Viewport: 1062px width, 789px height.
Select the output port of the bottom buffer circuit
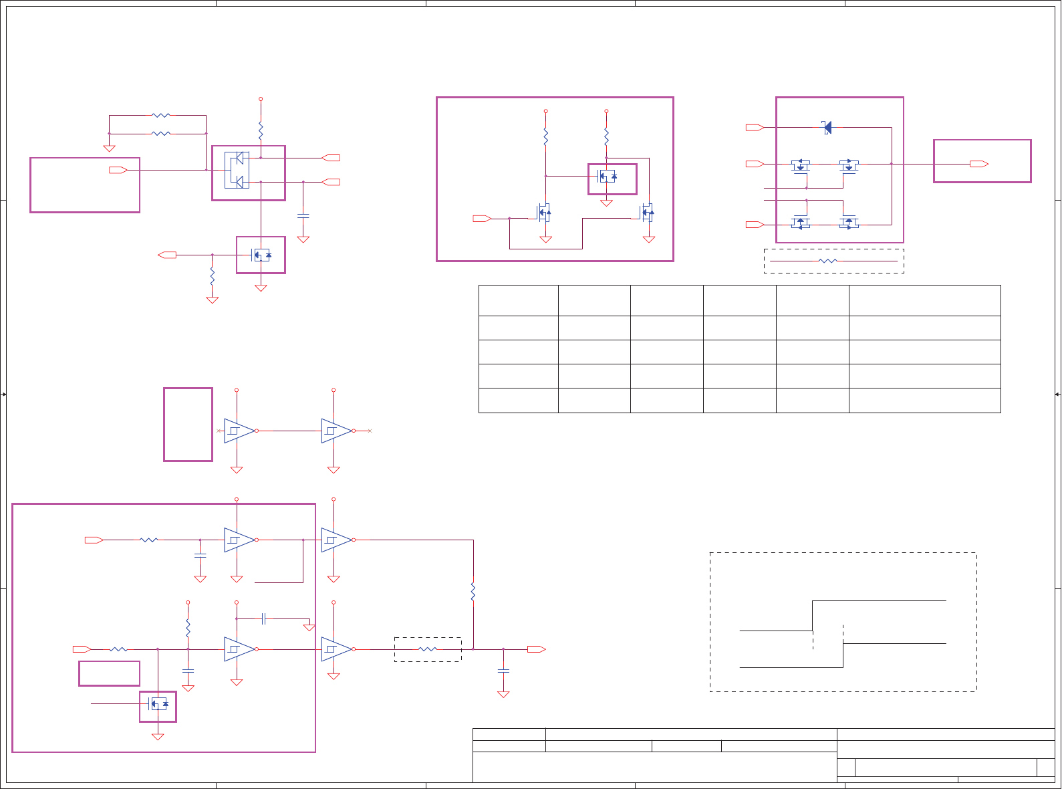click(537, 649)
